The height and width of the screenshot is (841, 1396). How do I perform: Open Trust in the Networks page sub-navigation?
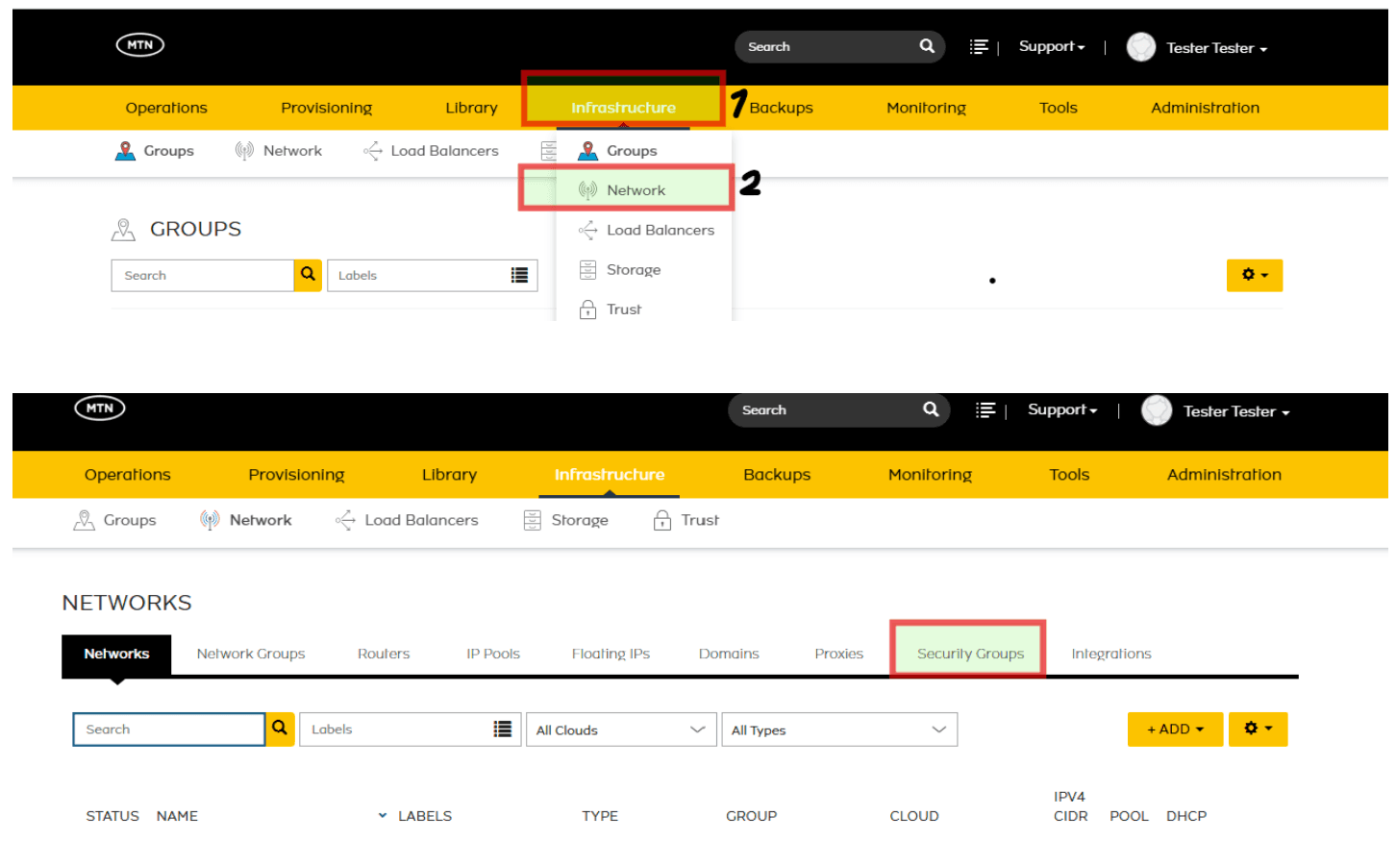point(686,520)
